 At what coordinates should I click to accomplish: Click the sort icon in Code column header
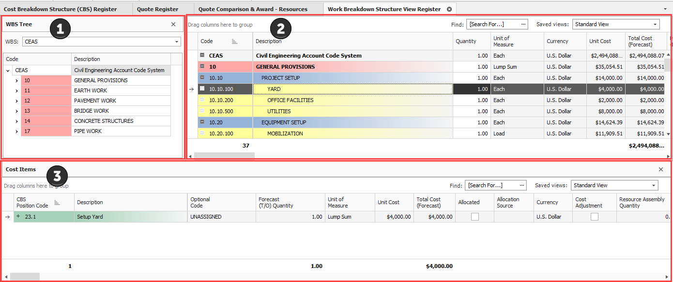point(234,42)
